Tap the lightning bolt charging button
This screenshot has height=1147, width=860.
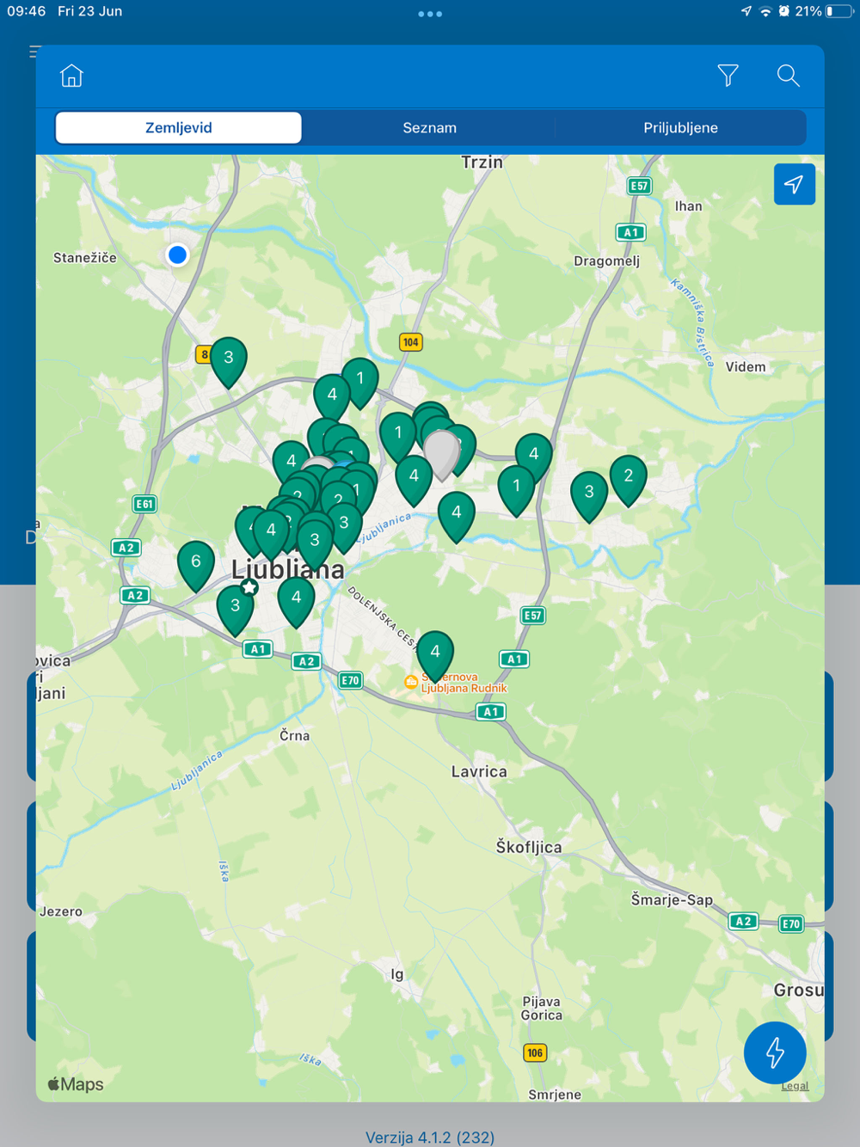point(775,1052)
